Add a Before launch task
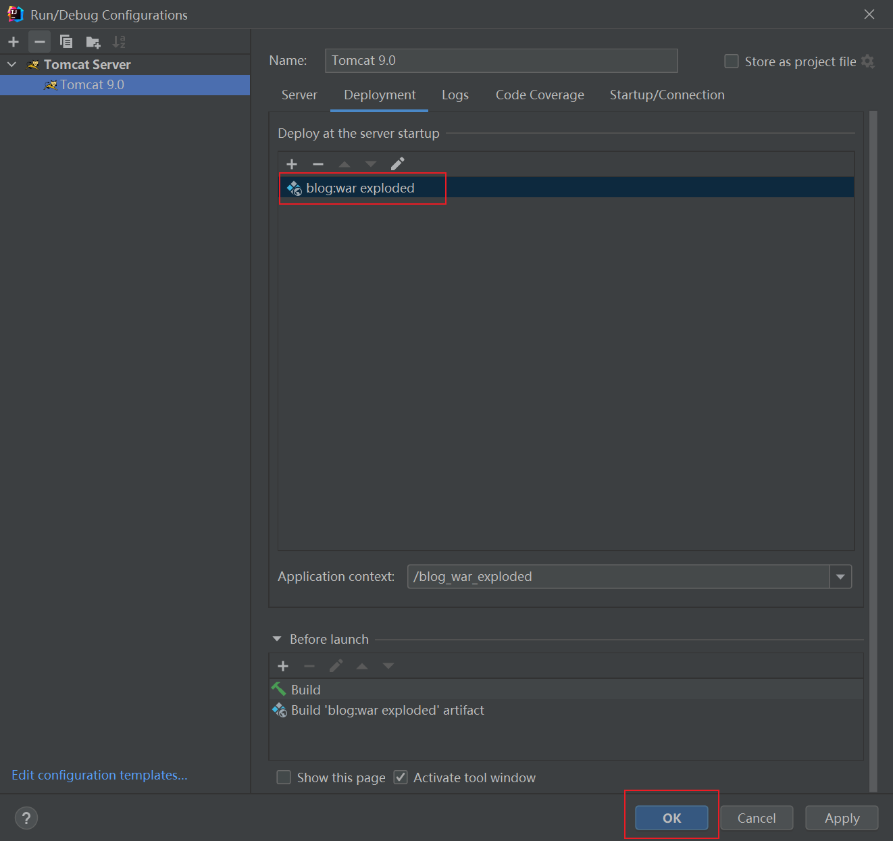 pyautogui.click(x=283, y=666)
